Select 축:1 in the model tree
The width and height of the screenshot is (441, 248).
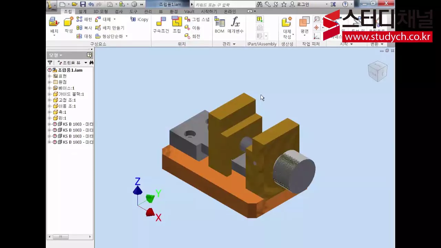[x=62, y=112]
